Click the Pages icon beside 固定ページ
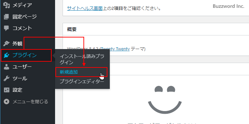Image resolution: width=249 pixels, height=124 pixels. (6, 17)
